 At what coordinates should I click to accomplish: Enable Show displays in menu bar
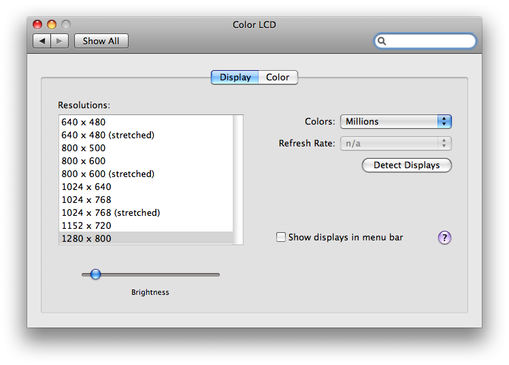pyautogui.click(x=281, y=237)
